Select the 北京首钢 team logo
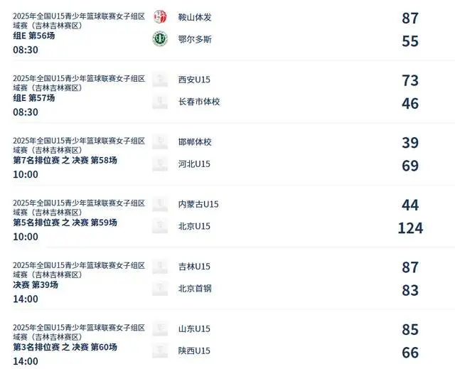Screen dimensions: 455x369 pyautogui.click(x=160, y=289)
